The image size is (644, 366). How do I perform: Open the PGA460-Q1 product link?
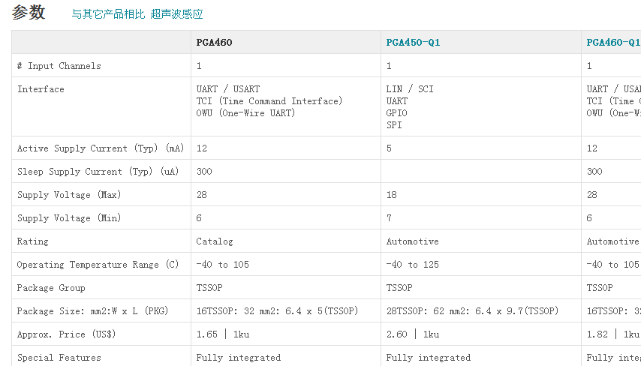[x=613, y=43]
